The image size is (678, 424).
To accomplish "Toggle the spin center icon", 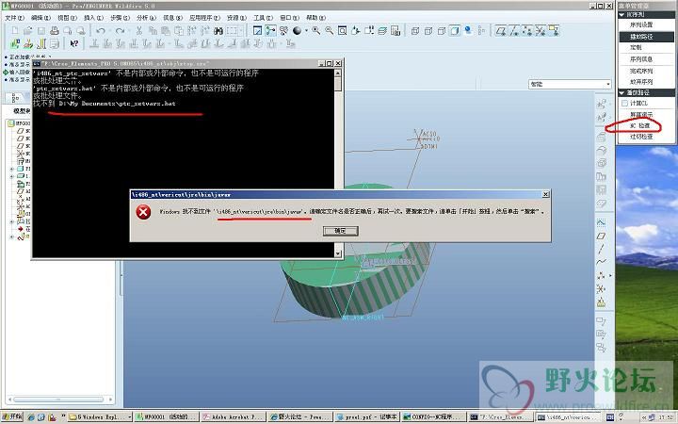I will 270,31.
